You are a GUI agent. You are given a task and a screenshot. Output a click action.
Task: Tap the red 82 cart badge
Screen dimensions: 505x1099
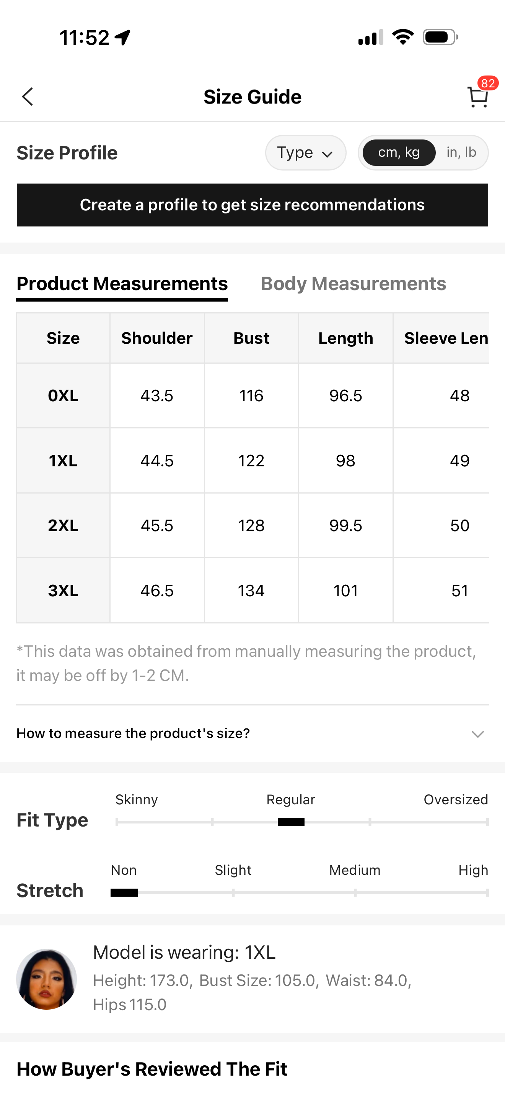(488, 83)
